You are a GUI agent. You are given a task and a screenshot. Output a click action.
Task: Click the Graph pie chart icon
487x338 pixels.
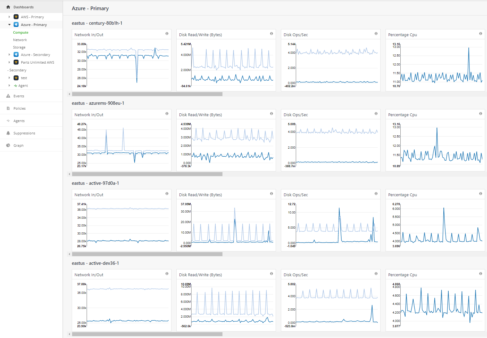8,146
